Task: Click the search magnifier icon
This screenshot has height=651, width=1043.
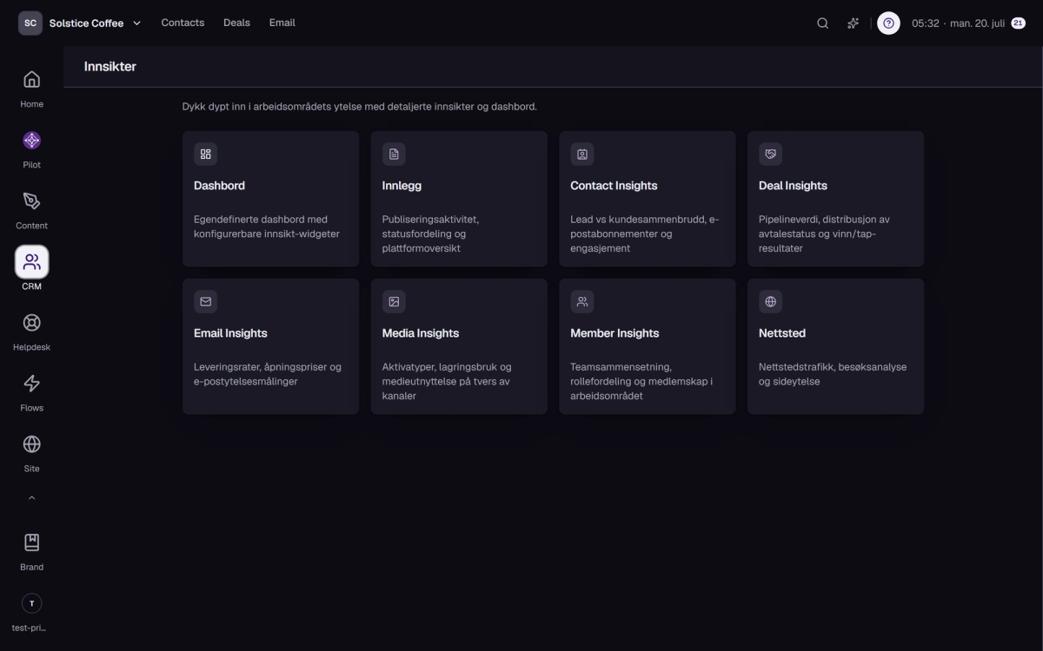Action: [x=822, y=23]
